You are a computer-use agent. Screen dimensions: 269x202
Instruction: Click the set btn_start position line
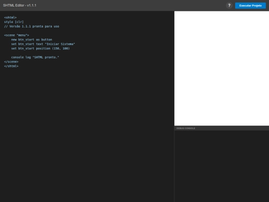(x=40, y=48)
